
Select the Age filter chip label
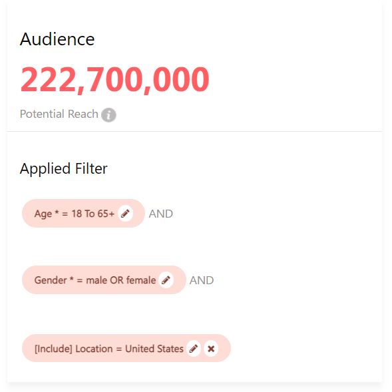coord(75,214)
